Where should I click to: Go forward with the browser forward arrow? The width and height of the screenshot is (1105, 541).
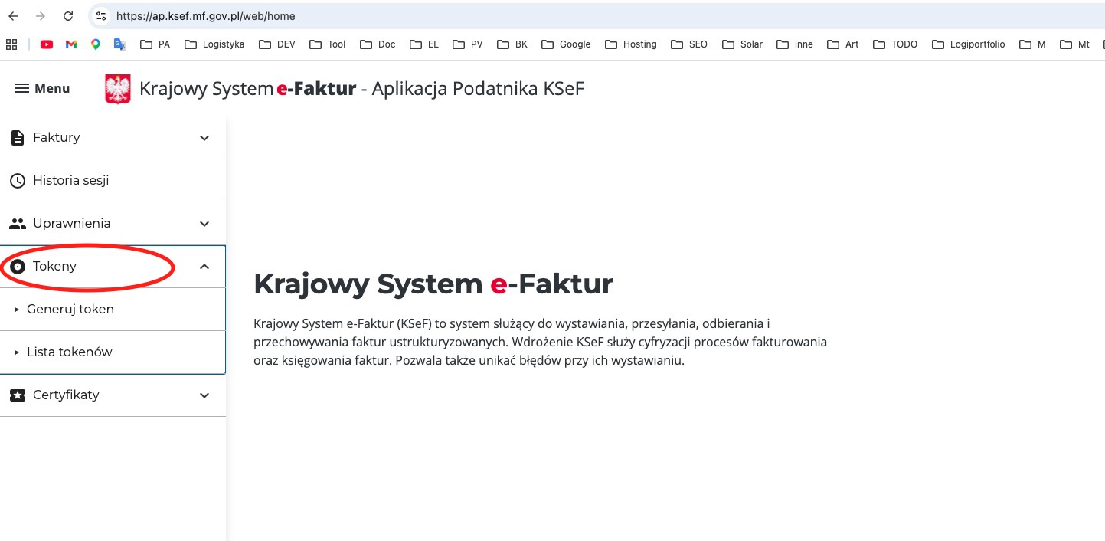pyautogui.click(x=41, y=16)
